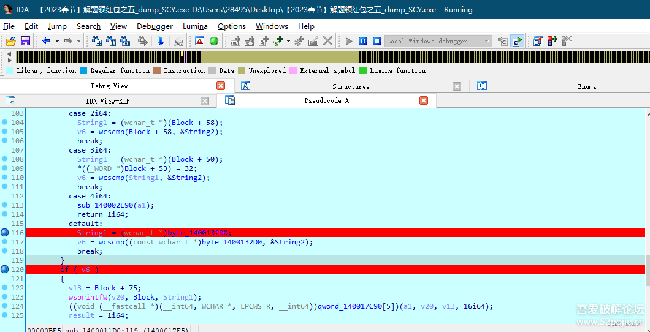Screen dimensions: 650x332
Task: Open the Windows menu
Action: click(272, 26)
